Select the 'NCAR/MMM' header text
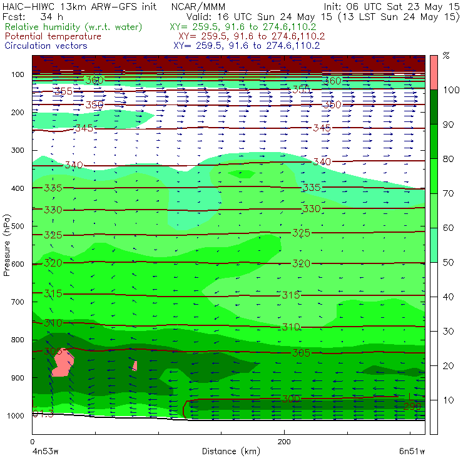Image resolution: width=463 pixels, height=463 pixels. point(198,6)
